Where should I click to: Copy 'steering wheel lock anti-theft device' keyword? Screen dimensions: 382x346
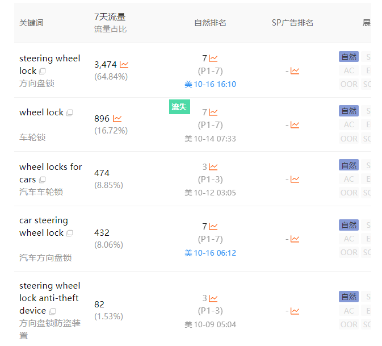[x=53, y=311]
